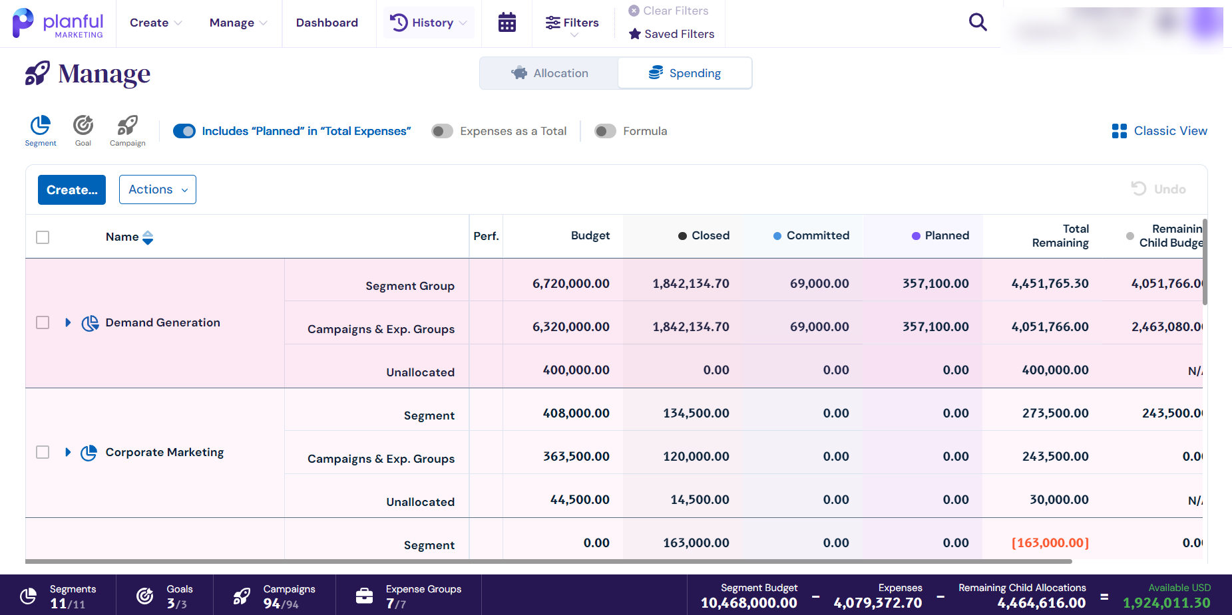
Task: Click the Remaining Child Budget info dot
Action: click(x=1129, y=236)
